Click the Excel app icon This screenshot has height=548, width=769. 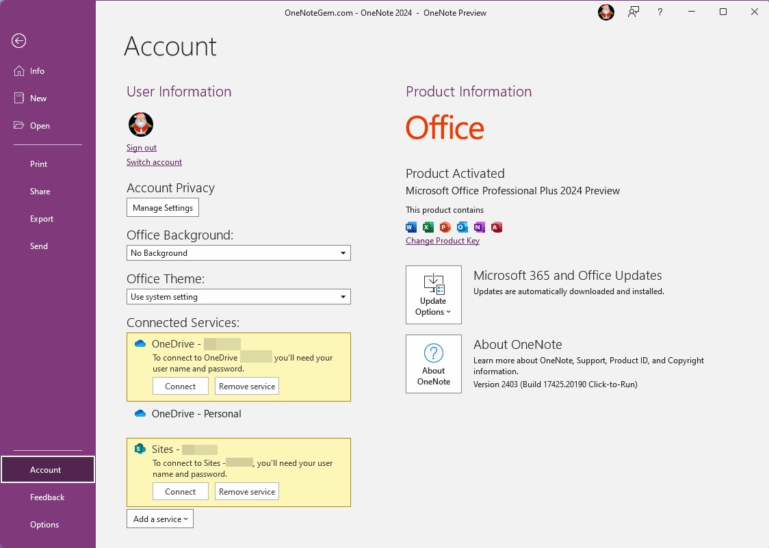[428, 227]
